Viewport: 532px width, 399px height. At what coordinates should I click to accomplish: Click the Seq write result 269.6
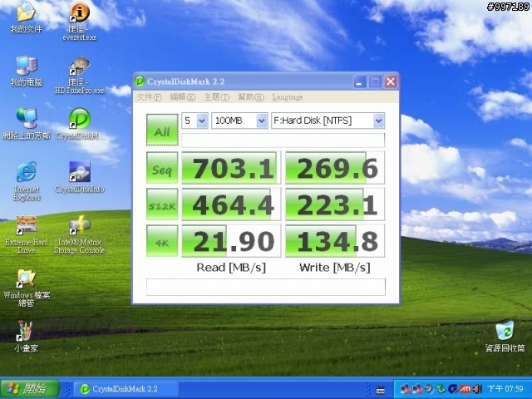click(x=335, y=168)
